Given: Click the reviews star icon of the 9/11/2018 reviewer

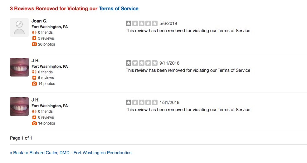Looking at the screenshot, I should tap(34, 78).
